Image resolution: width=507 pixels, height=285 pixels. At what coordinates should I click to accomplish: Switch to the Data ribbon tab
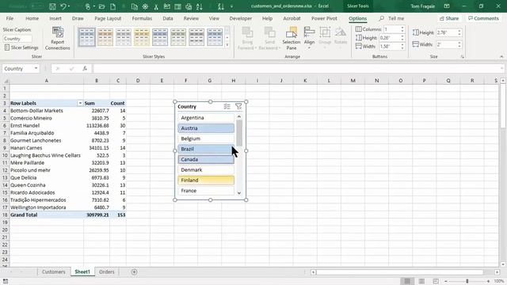point(168,18)
